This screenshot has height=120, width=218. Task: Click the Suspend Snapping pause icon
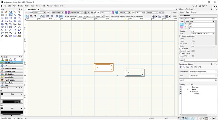[x=210, y=118]
